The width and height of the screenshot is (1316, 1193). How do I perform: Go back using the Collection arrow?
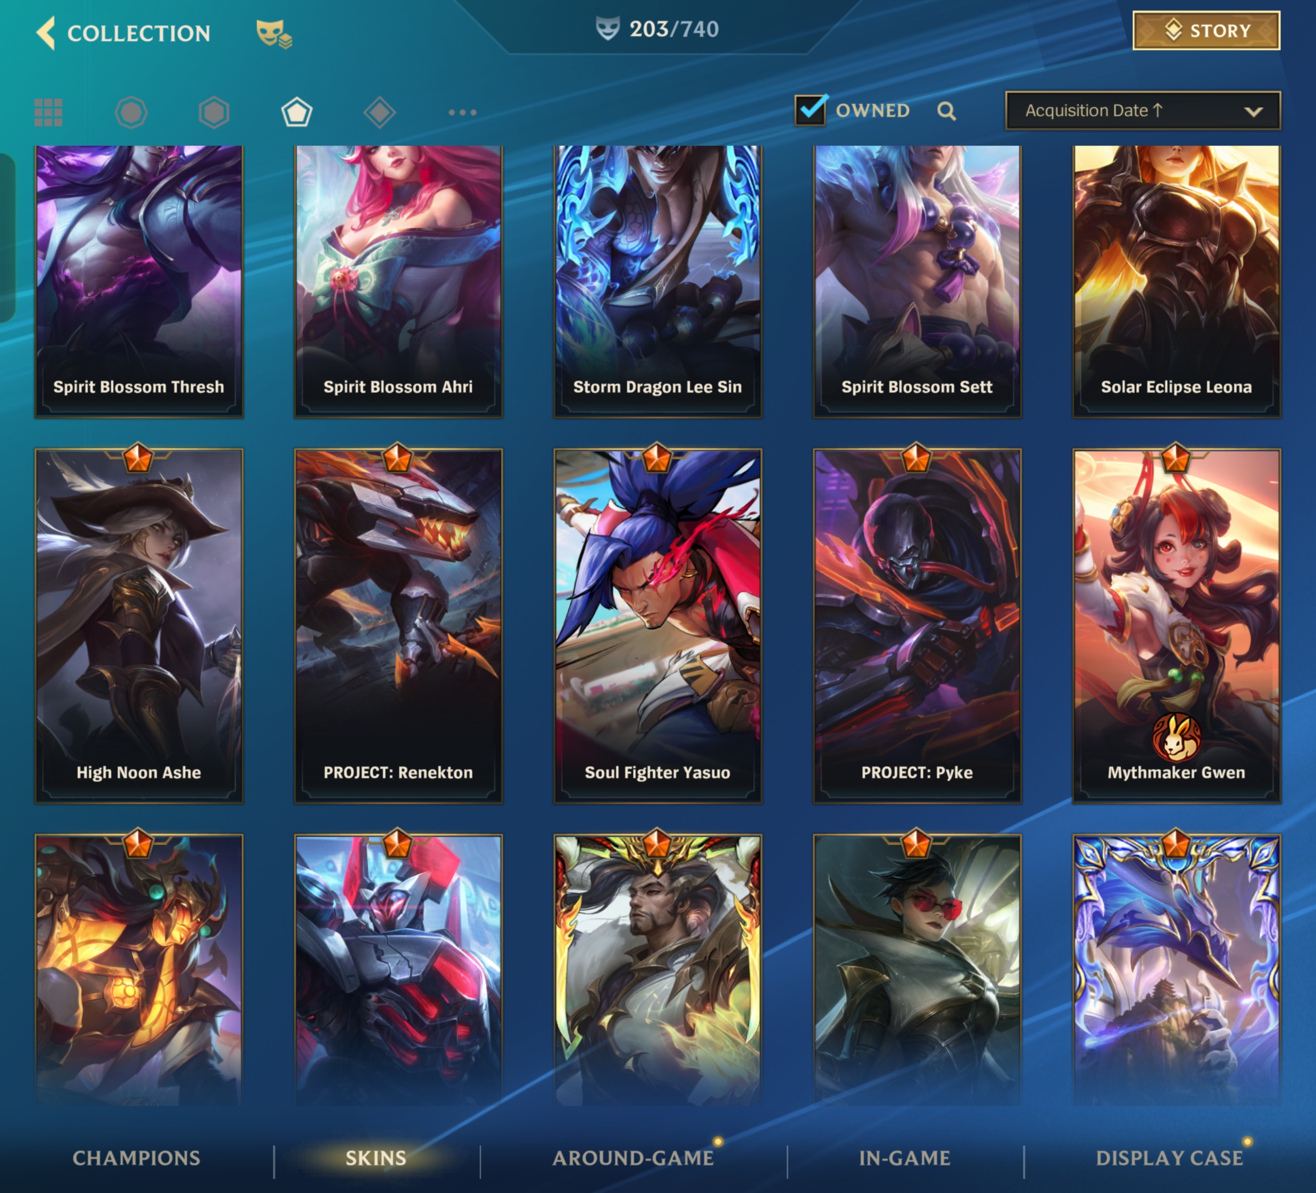coord(46,33)
